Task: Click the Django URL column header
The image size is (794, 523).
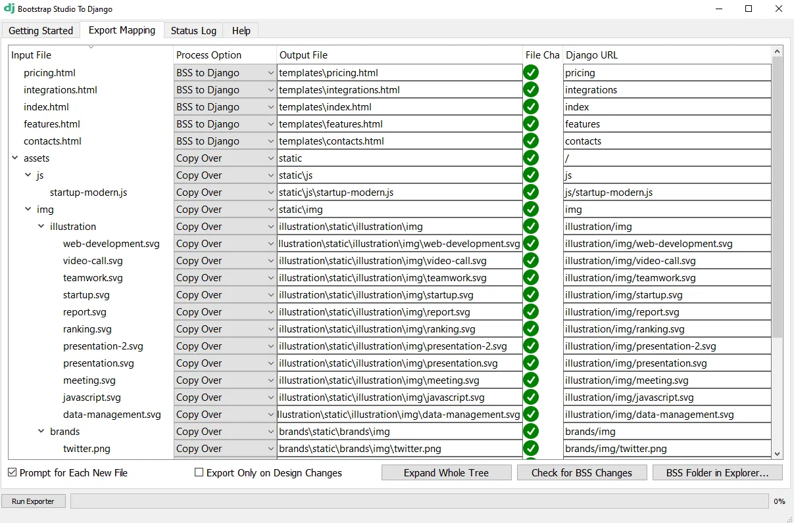Action: tap(666, 55)
